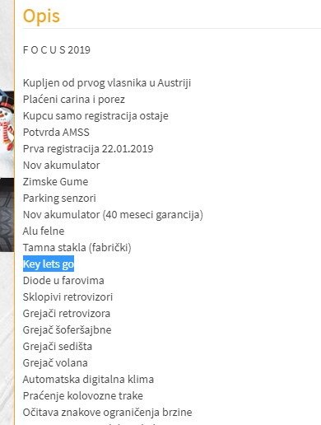Click on Parking senzori text

(59, 198)
